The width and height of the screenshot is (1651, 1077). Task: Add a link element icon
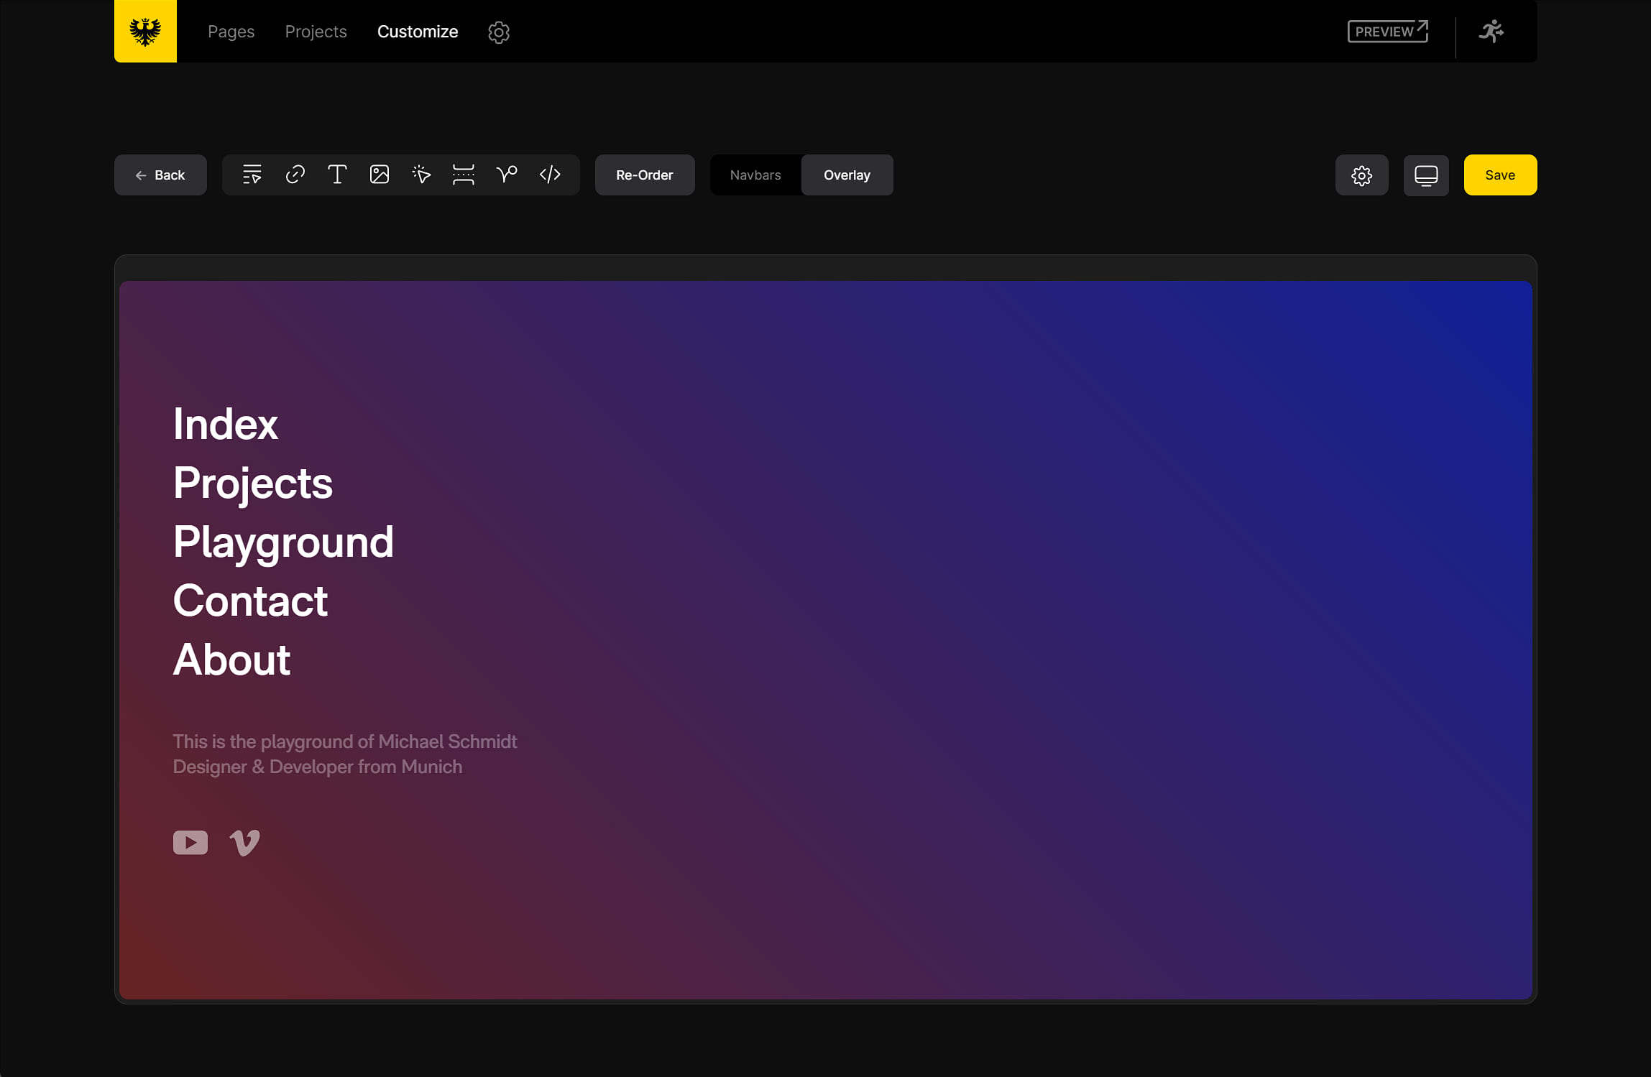point(295,175)
